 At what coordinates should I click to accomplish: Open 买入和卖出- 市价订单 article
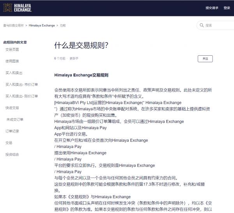21,84
